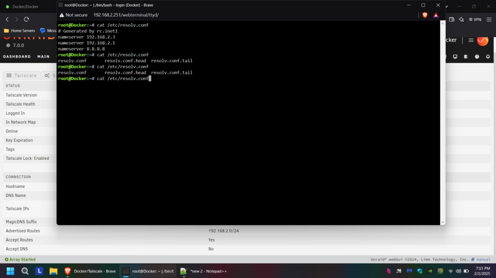Switch to the Docker/Docker browser tab
This screenshot has height=278, width=496.
point(25,6)
